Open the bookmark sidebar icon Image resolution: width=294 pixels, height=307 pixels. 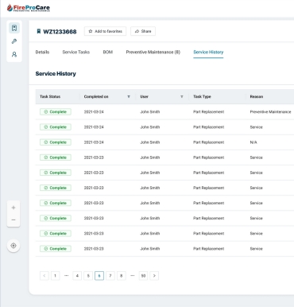(x=14, y=28)
